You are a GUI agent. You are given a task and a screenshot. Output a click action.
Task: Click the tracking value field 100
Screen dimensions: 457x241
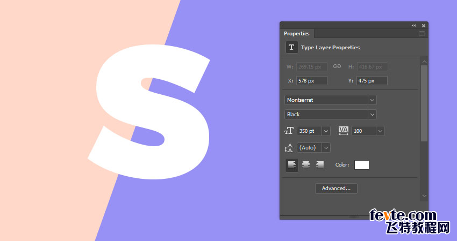coord(364,131)
